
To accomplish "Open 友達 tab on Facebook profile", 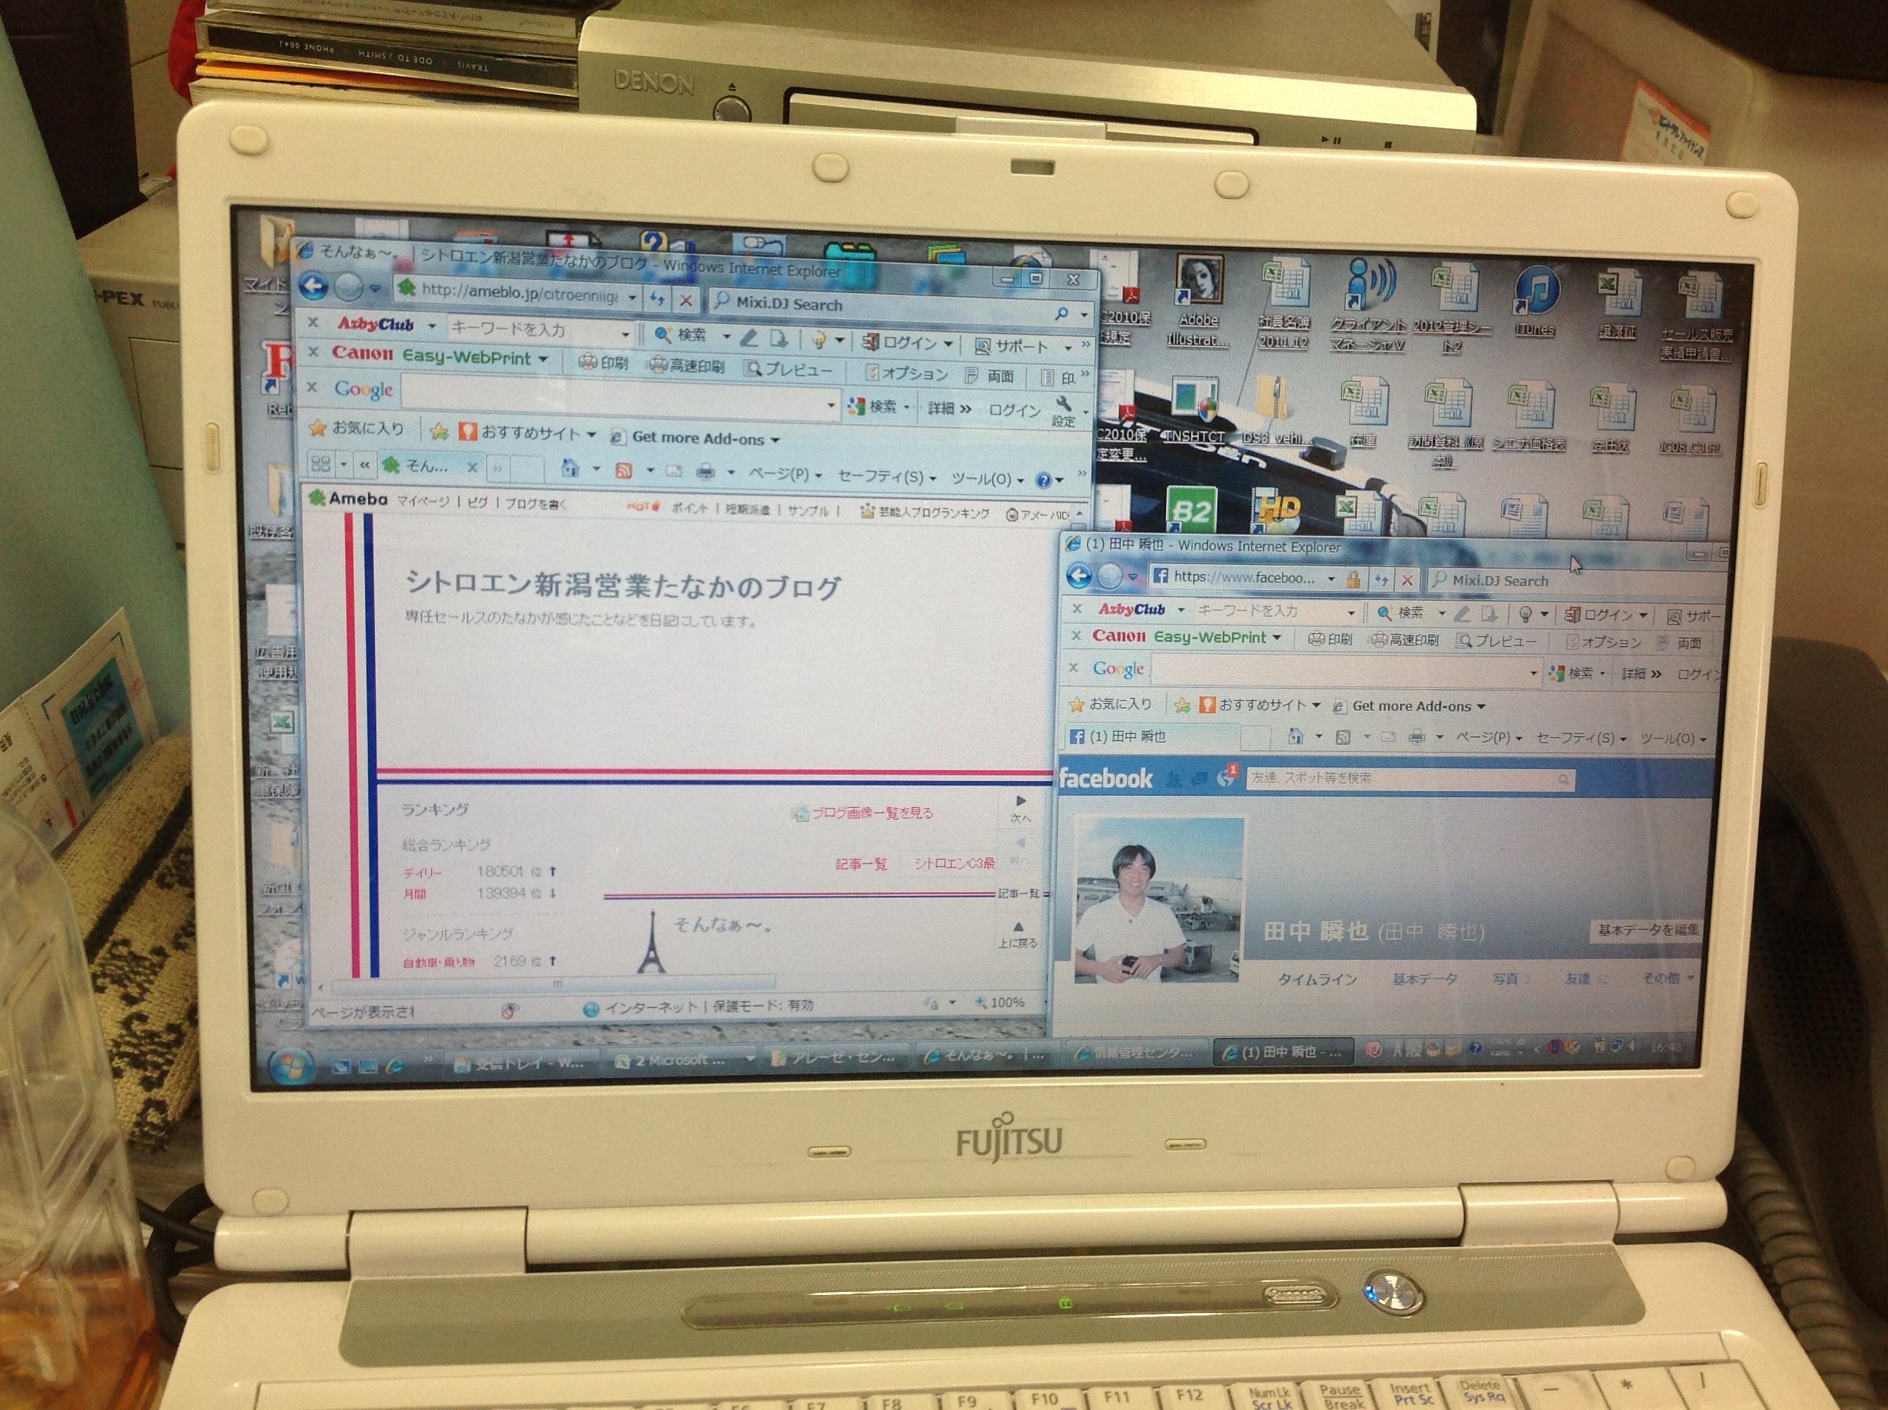I will click(1585, 978).
